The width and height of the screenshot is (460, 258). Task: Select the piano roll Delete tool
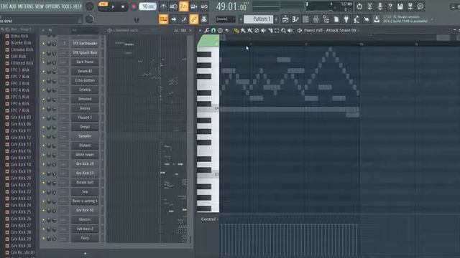pos(257,30)
